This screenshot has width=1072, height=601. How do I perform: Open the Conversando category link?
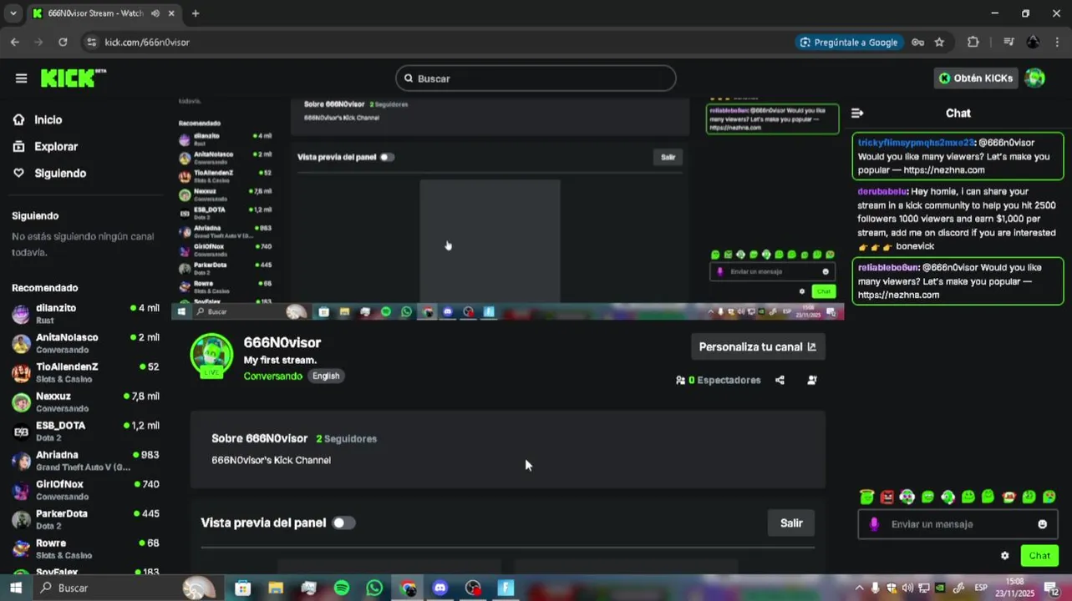[x=272, y=376]
